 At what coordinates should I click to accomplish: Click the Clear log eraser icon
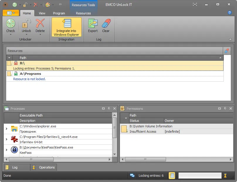tap(106, 23)
